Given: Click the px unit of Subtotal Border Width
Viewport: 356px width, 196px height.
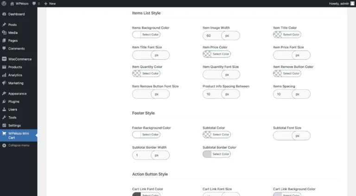Looking at the screenshot, I should (x=160, y=155).
